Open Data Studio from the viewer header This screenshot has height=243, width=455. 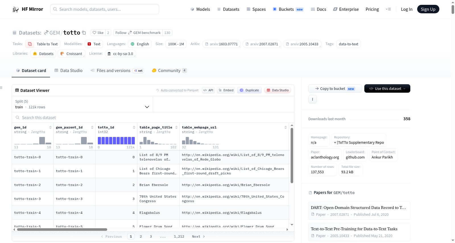pos(278,90)
